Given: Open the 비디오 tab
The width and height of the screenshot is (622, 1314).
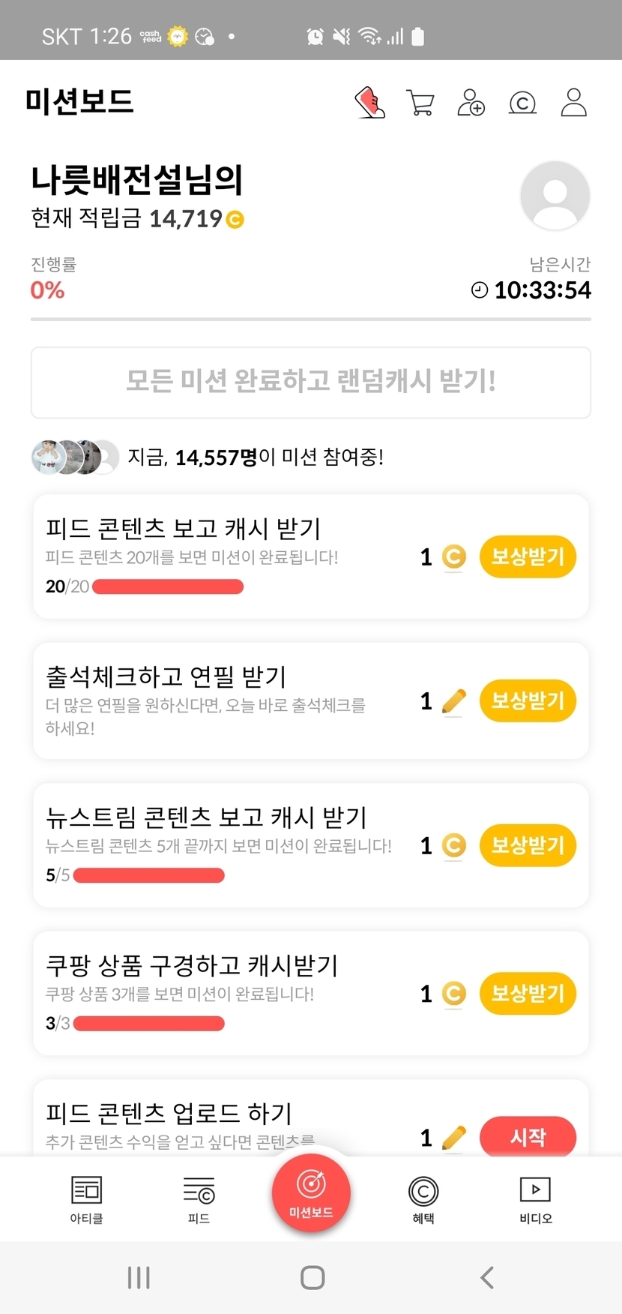Looking at the screenshot, I should click(x=536, y=1198).
